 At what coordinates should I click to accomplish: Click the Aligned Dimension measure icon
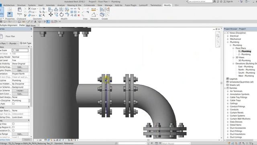pos(94,10)
